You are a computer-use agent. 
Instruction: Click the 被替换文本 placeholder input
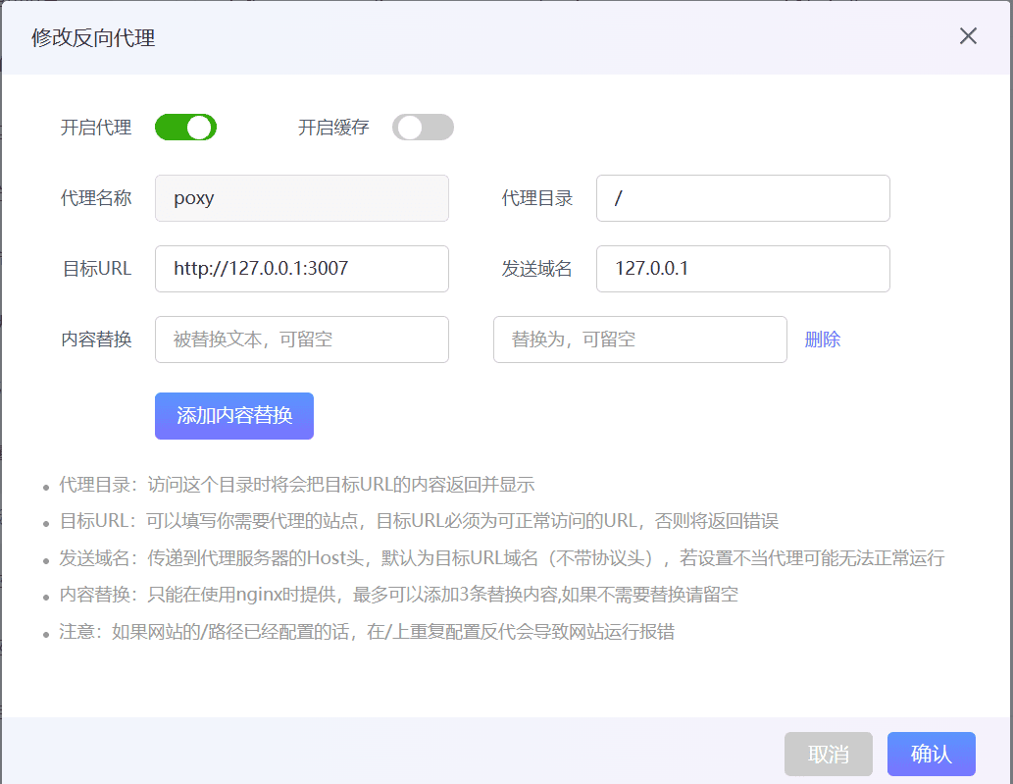[301, 340]
